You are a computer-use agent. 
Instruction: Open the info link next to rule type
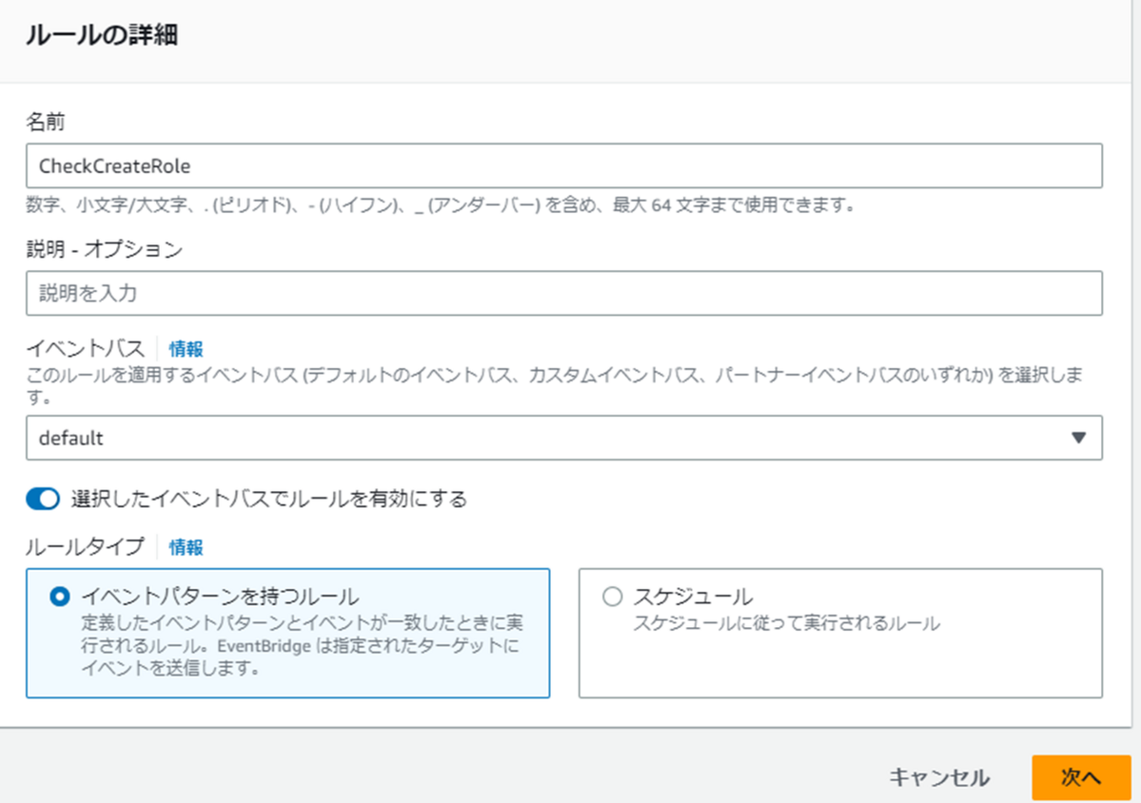[x=186, y=547]
